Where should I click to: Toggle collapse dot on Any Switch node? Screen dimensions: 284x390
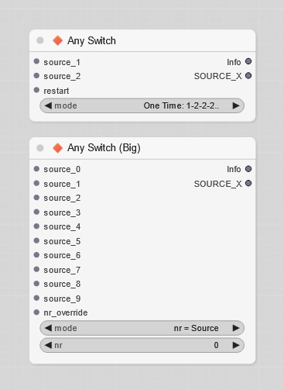tap(40, 40)
